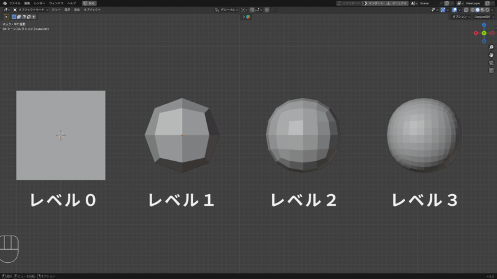Open the オブジェクトモード mode dropdown

32,10
